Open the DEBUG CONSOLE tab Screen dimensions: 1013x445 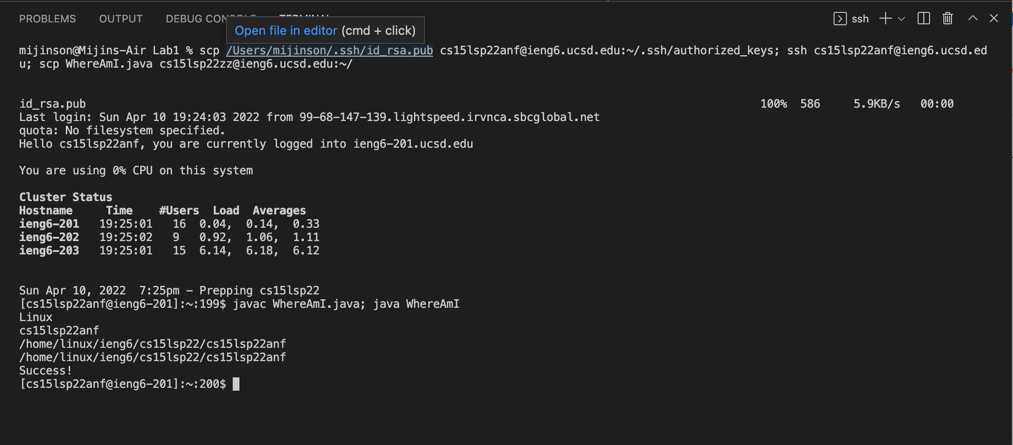196,19
